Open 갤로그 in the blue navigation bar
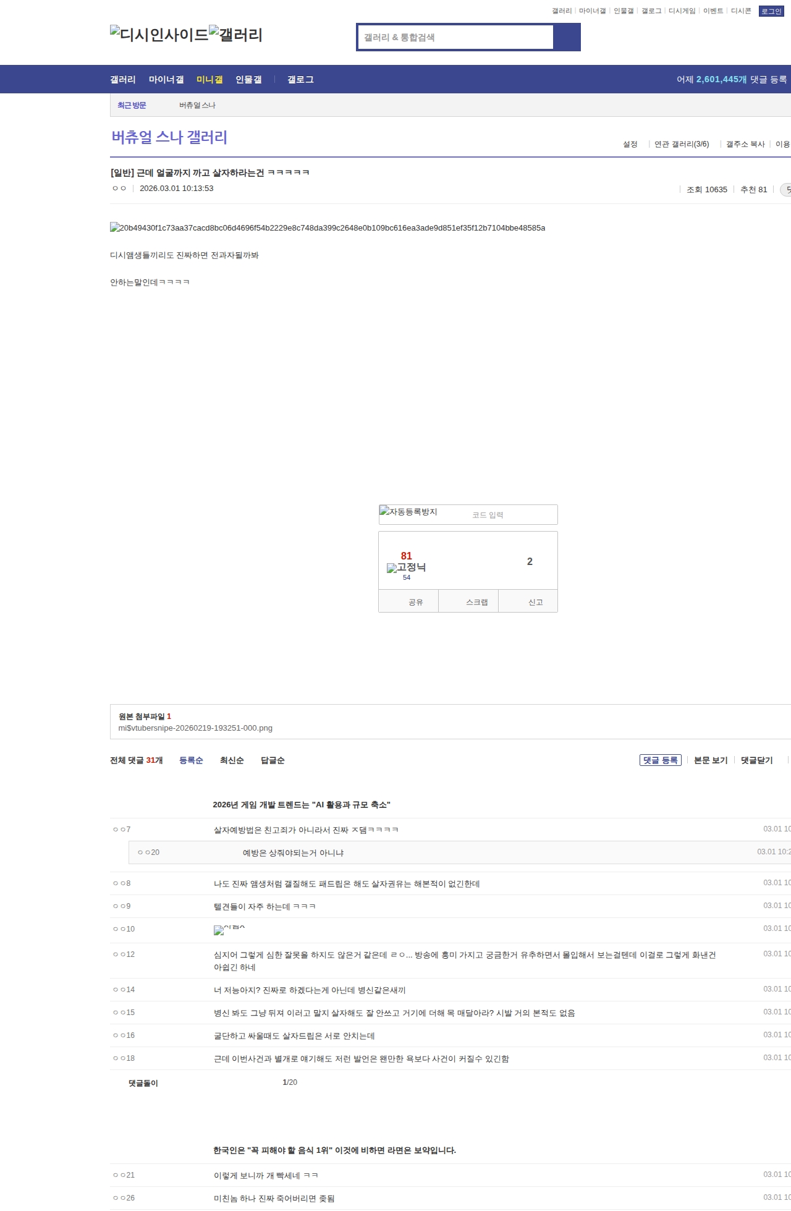Image resolution: width=791 pixels, height=1211 pixels. point(300,80)
